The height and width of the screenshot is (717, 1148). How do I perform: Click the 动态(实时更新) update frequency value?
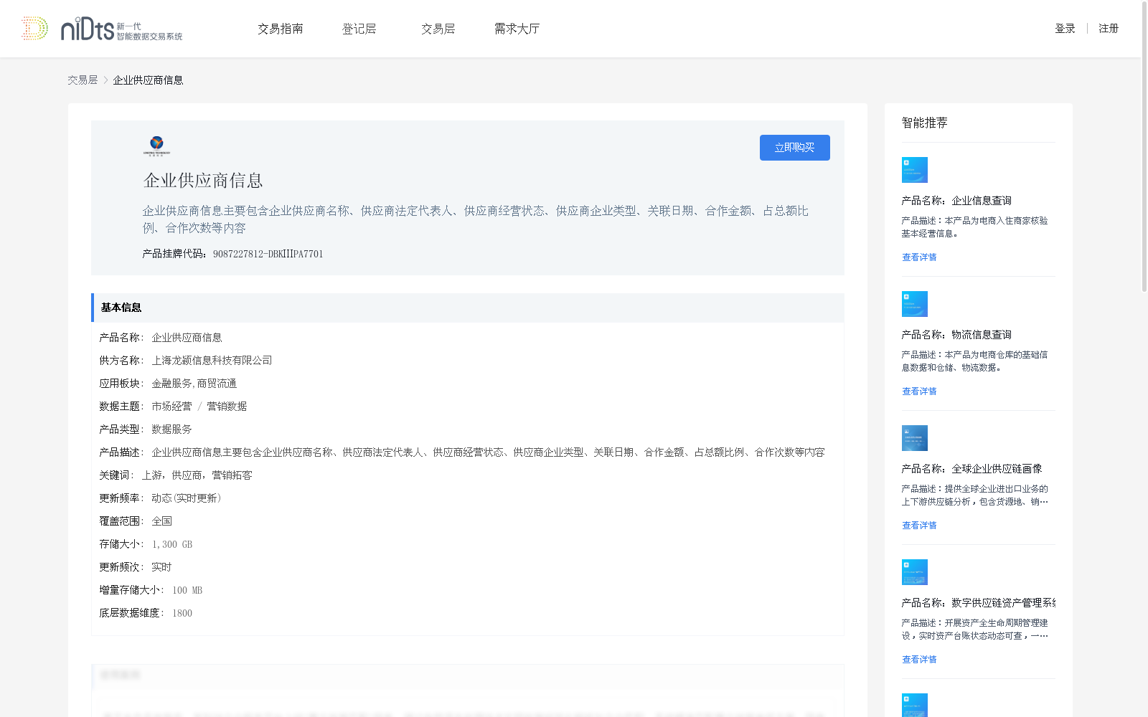187,498
